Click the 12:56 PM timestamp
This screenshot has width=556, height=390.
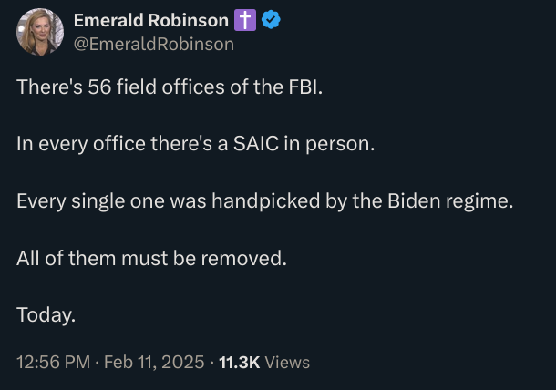pos(53,362)
